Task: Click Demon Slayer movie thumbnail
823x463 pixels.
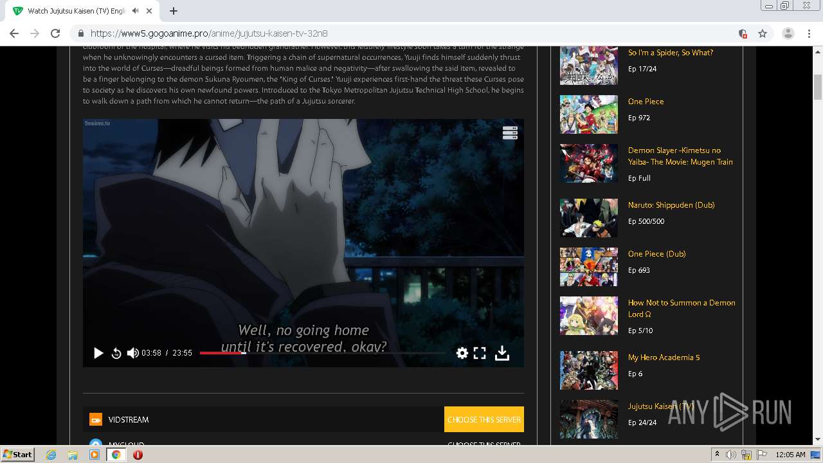Action: (x=588, y=163)
